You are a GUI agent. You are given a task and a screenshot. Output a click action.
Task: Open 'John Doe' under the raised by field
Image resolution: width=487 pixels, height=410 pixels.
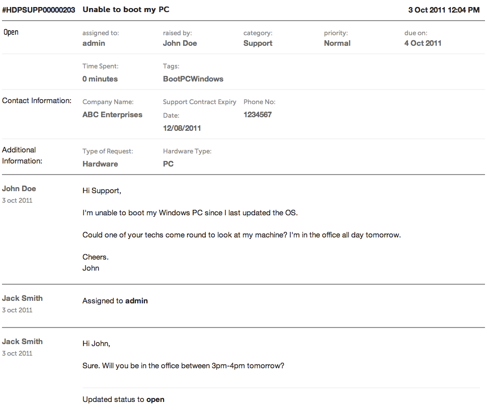click(180, 43)
